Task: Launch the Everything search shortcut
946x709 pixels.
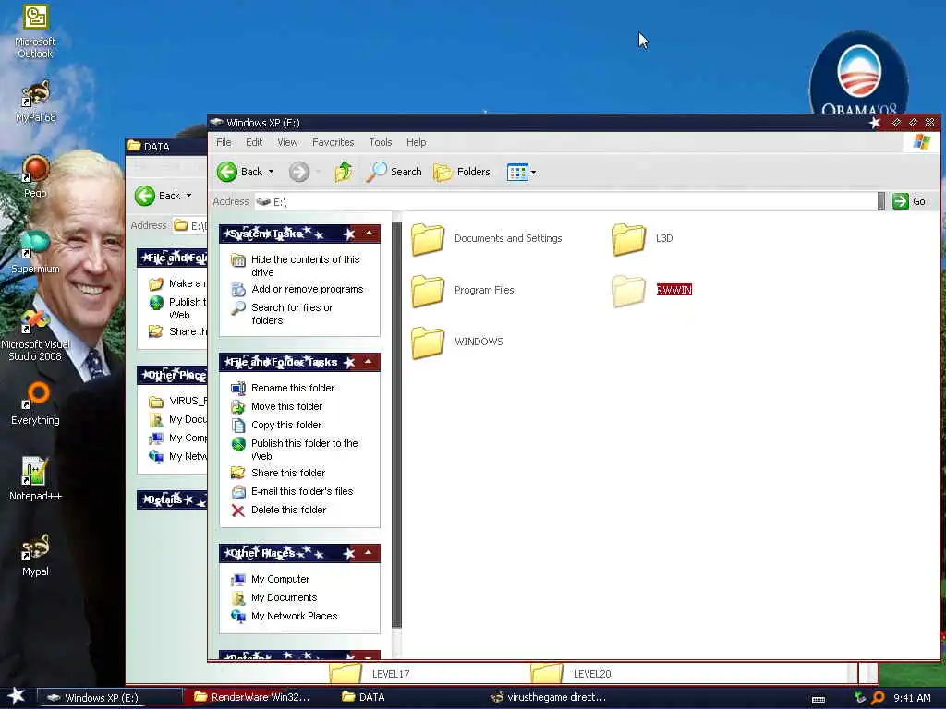Action: 35,403
